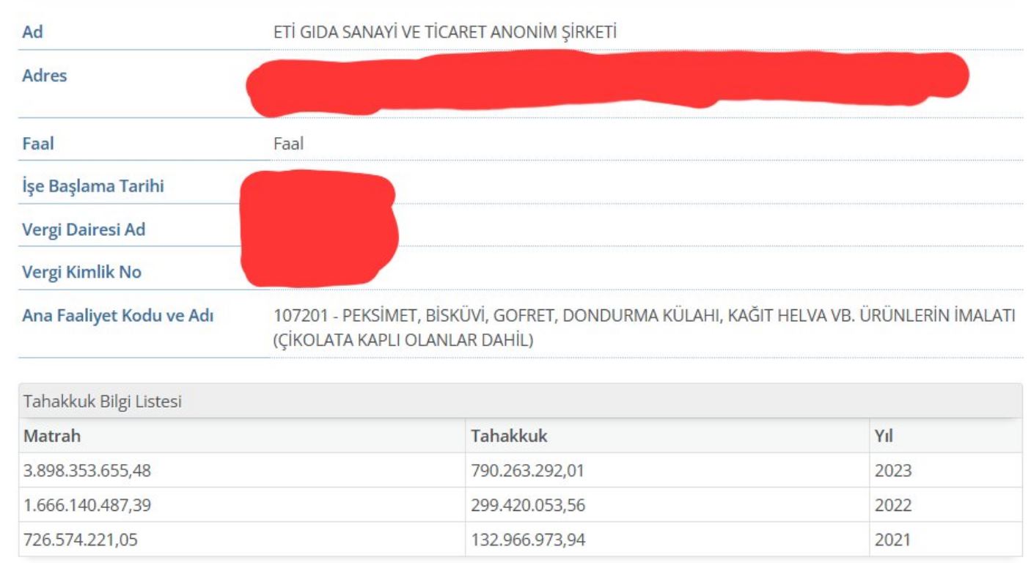
Task: Click the Tahakkuk value 299.420.053,56
Action: point(527,506)
